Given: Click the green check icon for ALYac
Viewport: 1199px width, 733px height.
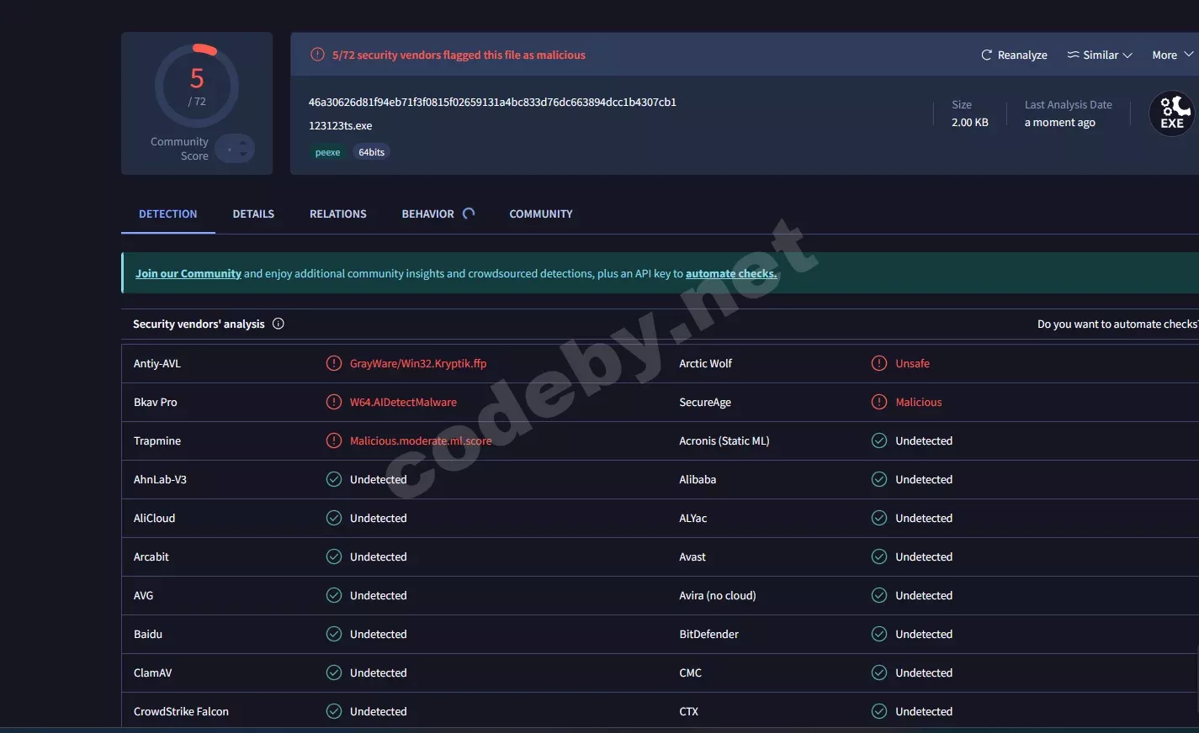Looking at the screenshot, I should (879, 518).
